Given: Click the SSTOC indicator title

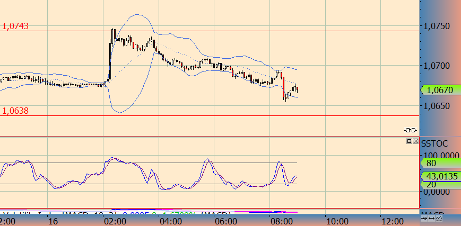Looking at the screenshot, I should pyautogui.click(x=434, y=143).
